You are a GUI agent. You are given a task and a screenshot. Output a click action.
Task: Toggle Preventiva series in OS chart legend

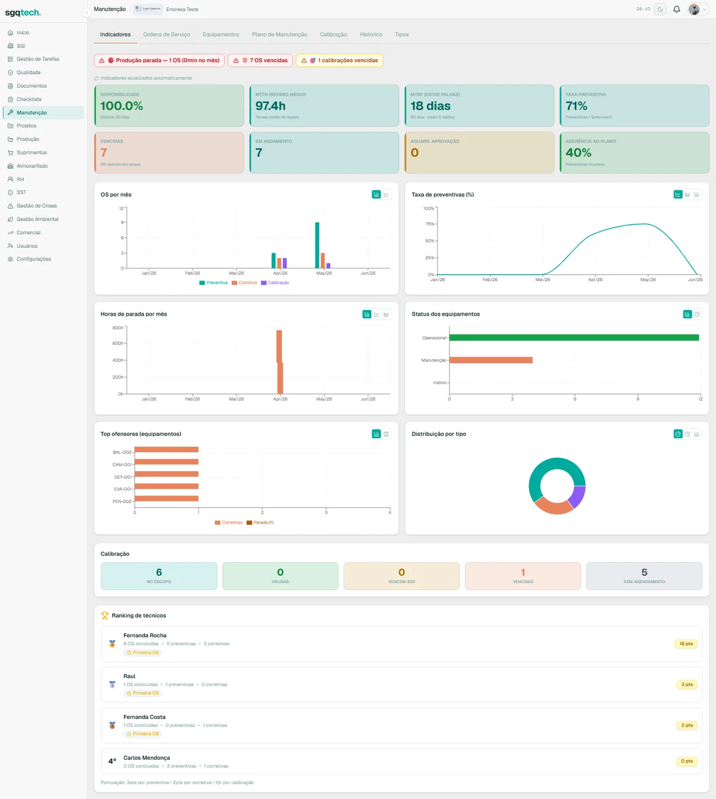214,283
